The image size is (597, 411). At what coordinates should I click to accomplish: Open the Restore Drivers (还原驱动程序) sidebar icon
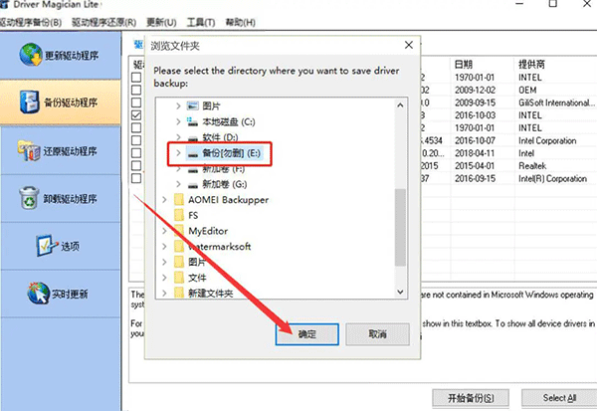point(29,150)
